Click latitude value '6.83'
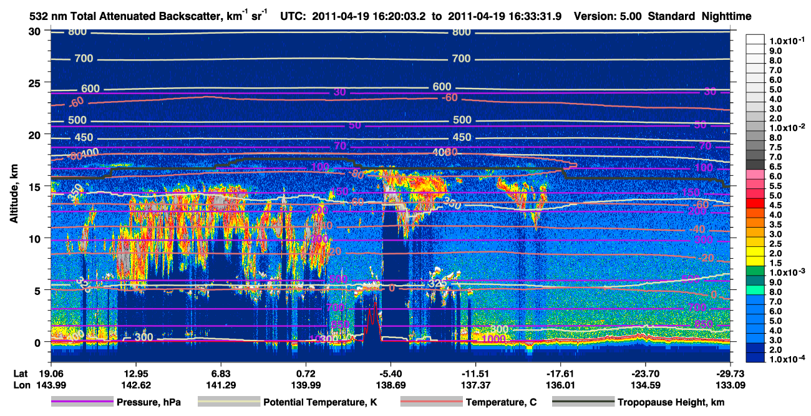811x416 pixels. coord(221,372)
